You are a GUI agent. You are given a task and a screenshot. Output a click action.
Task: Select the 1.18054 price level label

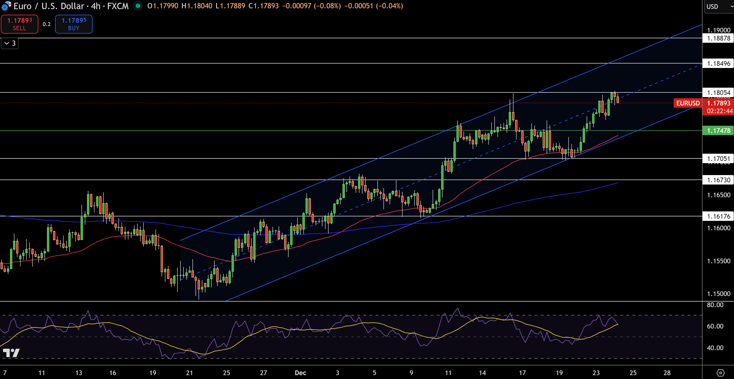pos(718,92)
